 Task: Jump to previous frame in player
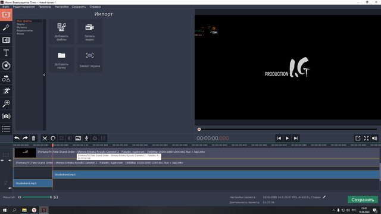[x=279, y=139]
